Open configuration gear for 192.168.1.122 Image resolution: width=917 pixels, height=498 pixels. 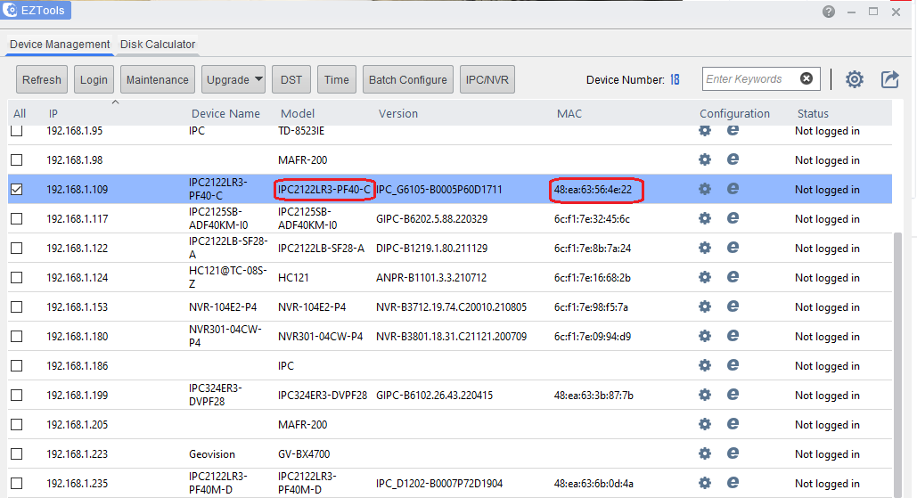[705, 248]
